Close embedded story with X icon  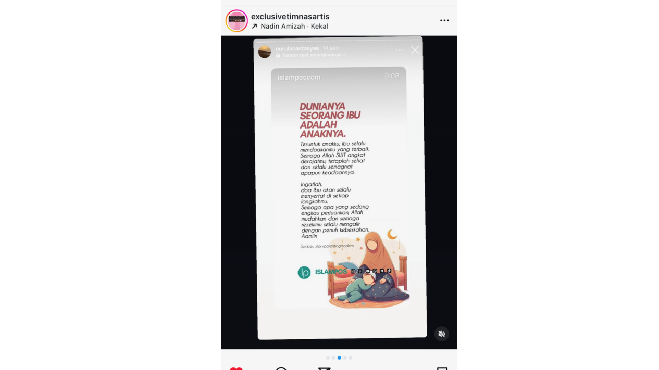pos(415,50)
